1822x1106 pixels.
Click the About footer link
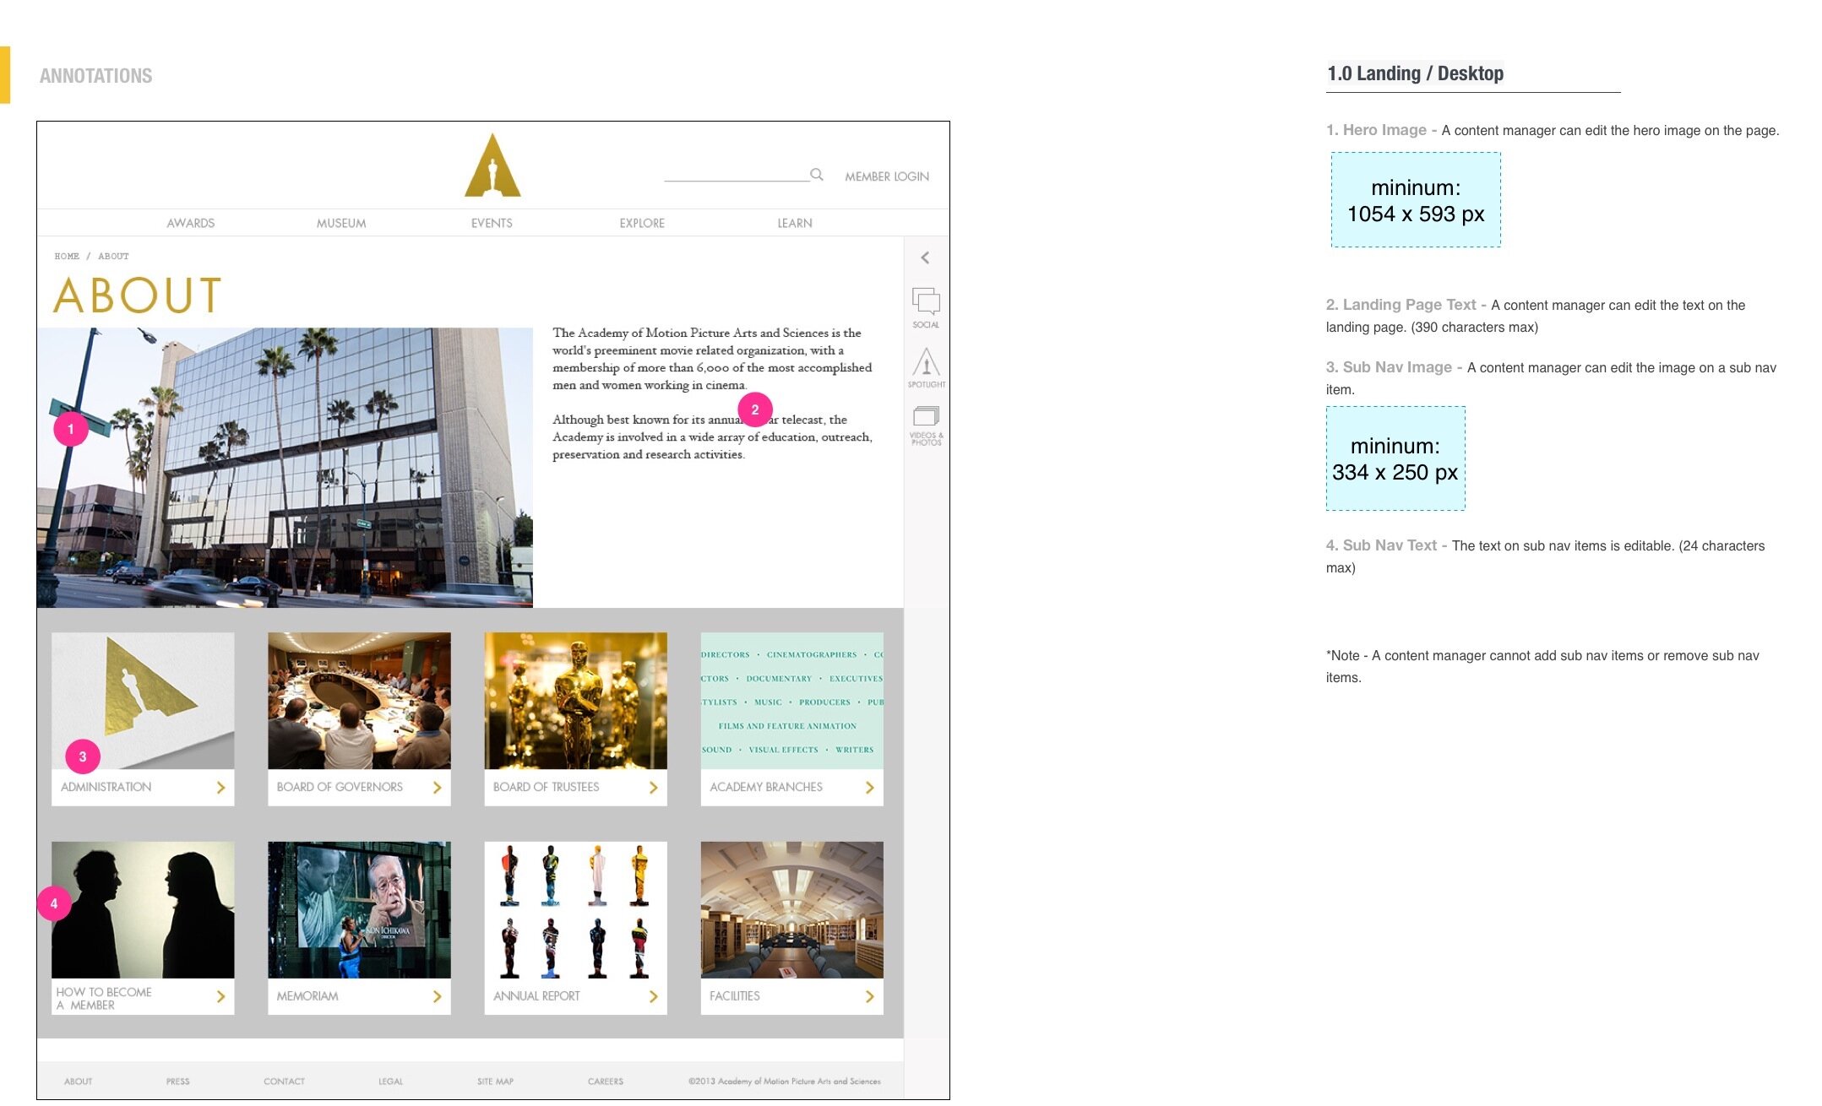[79, 1082]
